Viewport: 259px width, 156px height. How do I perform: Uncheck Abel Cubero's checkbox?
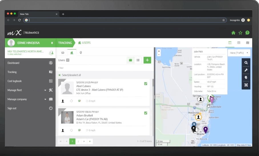click(x=146, y=84)
